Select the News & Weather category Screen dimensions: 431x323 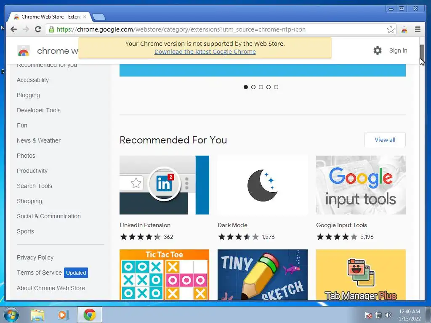click(x=38, y=140)
